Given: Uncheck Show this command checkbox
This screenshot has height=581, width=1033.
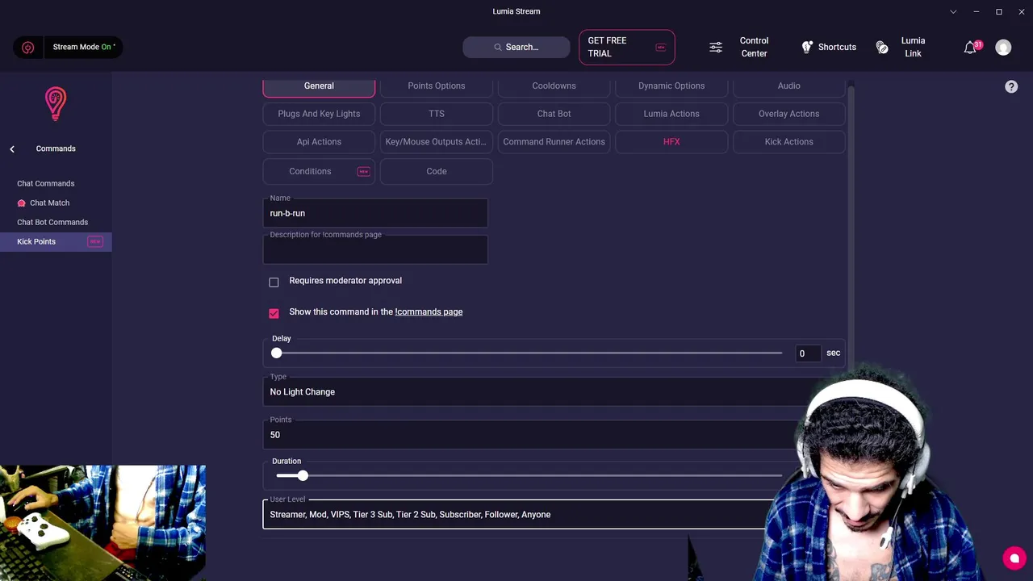Looking at the screenshot, I should [274, 313].
